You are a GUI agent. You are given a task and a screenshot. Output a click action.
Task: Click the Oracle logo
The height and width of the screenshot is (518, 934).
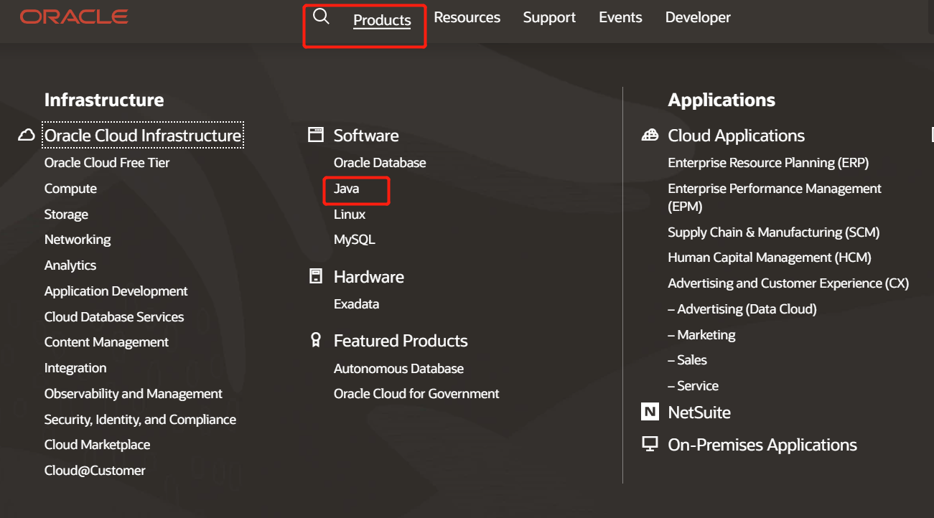pos(74,17)
